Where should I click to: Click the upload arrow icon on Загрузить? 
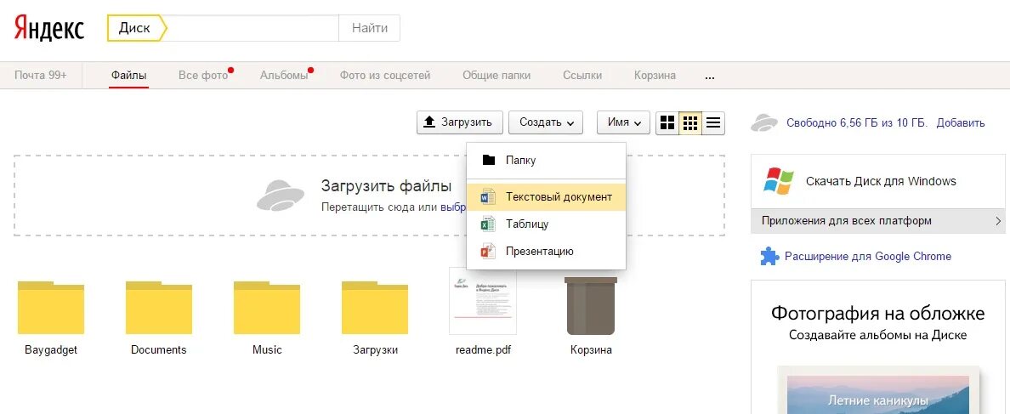click(429, 122)
